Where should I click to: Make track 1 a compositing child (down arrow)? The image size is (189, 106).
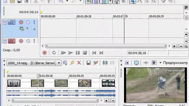(x=34, y=29)
